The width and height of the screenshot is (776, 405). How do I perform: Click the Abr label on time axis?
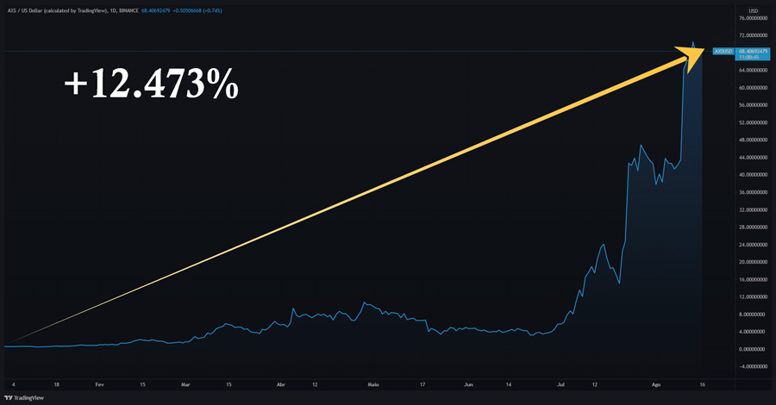[279, 384]
